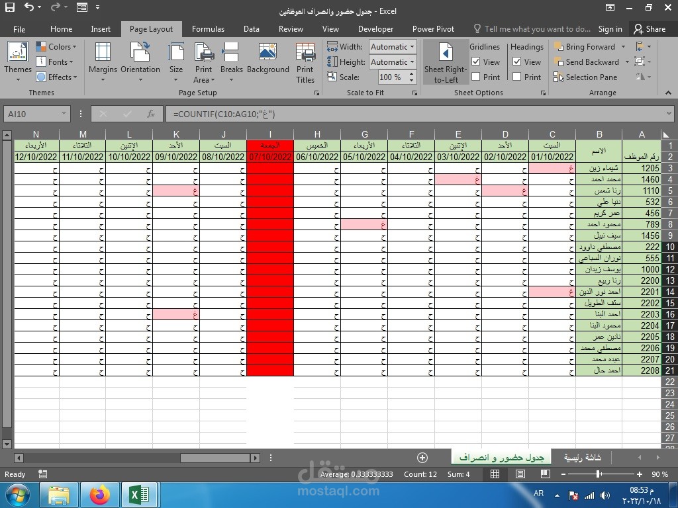Screen dimensions: 678x508
Task: Click the Save icon in Quick Access Toolbar
Action: point(9,7)
